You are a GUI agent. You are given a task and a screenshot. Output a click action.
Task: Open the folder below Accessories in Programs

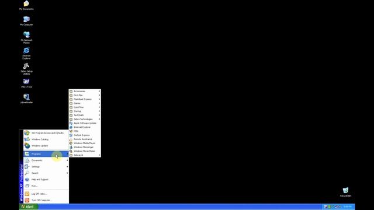click(x=85, y=95)
